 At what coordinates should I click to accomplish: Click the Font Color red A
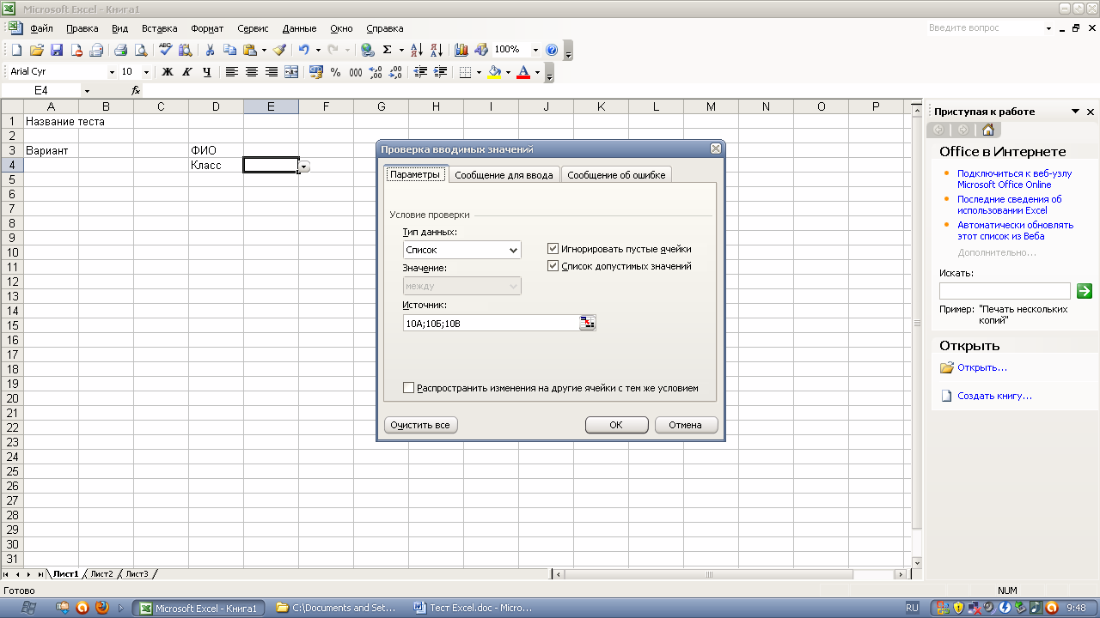[x=523, y=72]
